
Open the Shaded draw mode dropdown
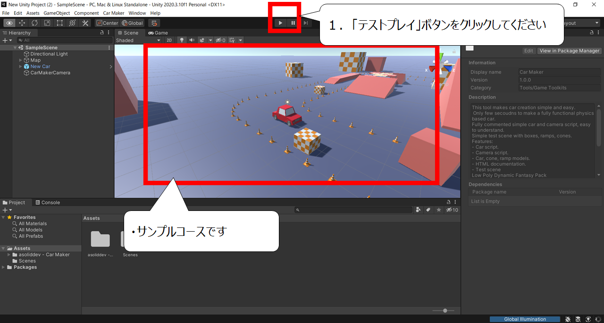[139, 40]
